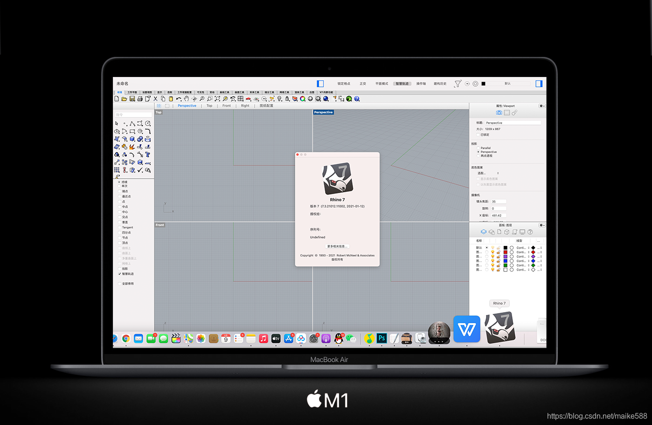Switch to the 实体工具 toolbar tab
Image resolution: width=652 pixels, height=425 pixels.
coord(254,92)
